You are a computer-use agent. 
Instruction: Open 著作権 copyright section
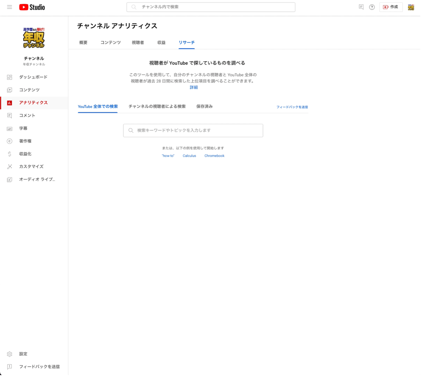tap(25, 141)
